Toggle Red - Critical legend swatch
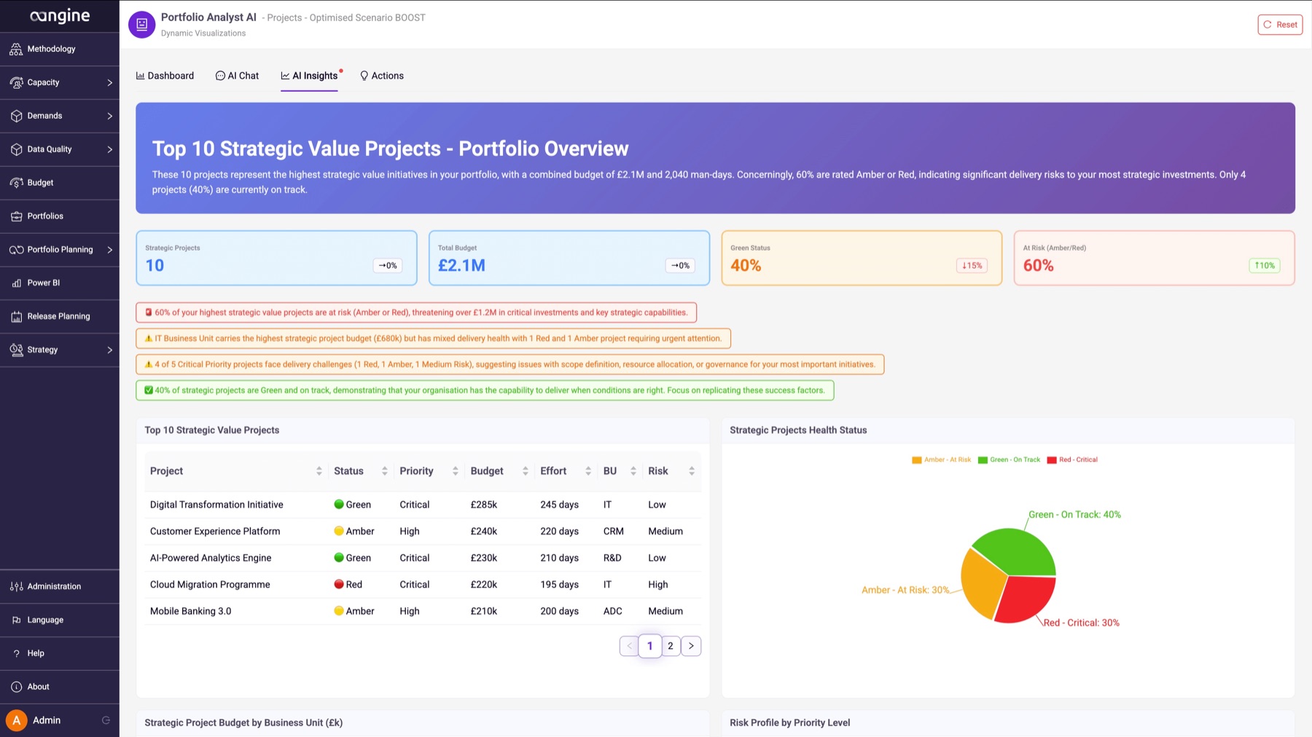Image resolution: width=1312 pixels, height=737 pixels. coord(1052,460)
